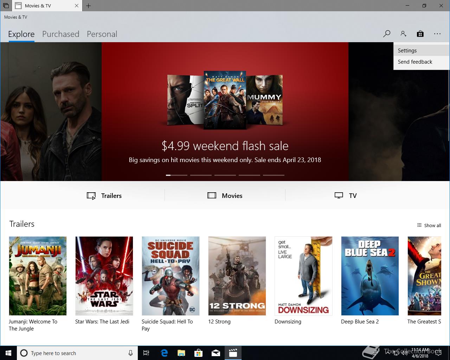This screenshot has height=360, width=450.
Task: Click 'Type here to search' box
Action: [77, 353]
